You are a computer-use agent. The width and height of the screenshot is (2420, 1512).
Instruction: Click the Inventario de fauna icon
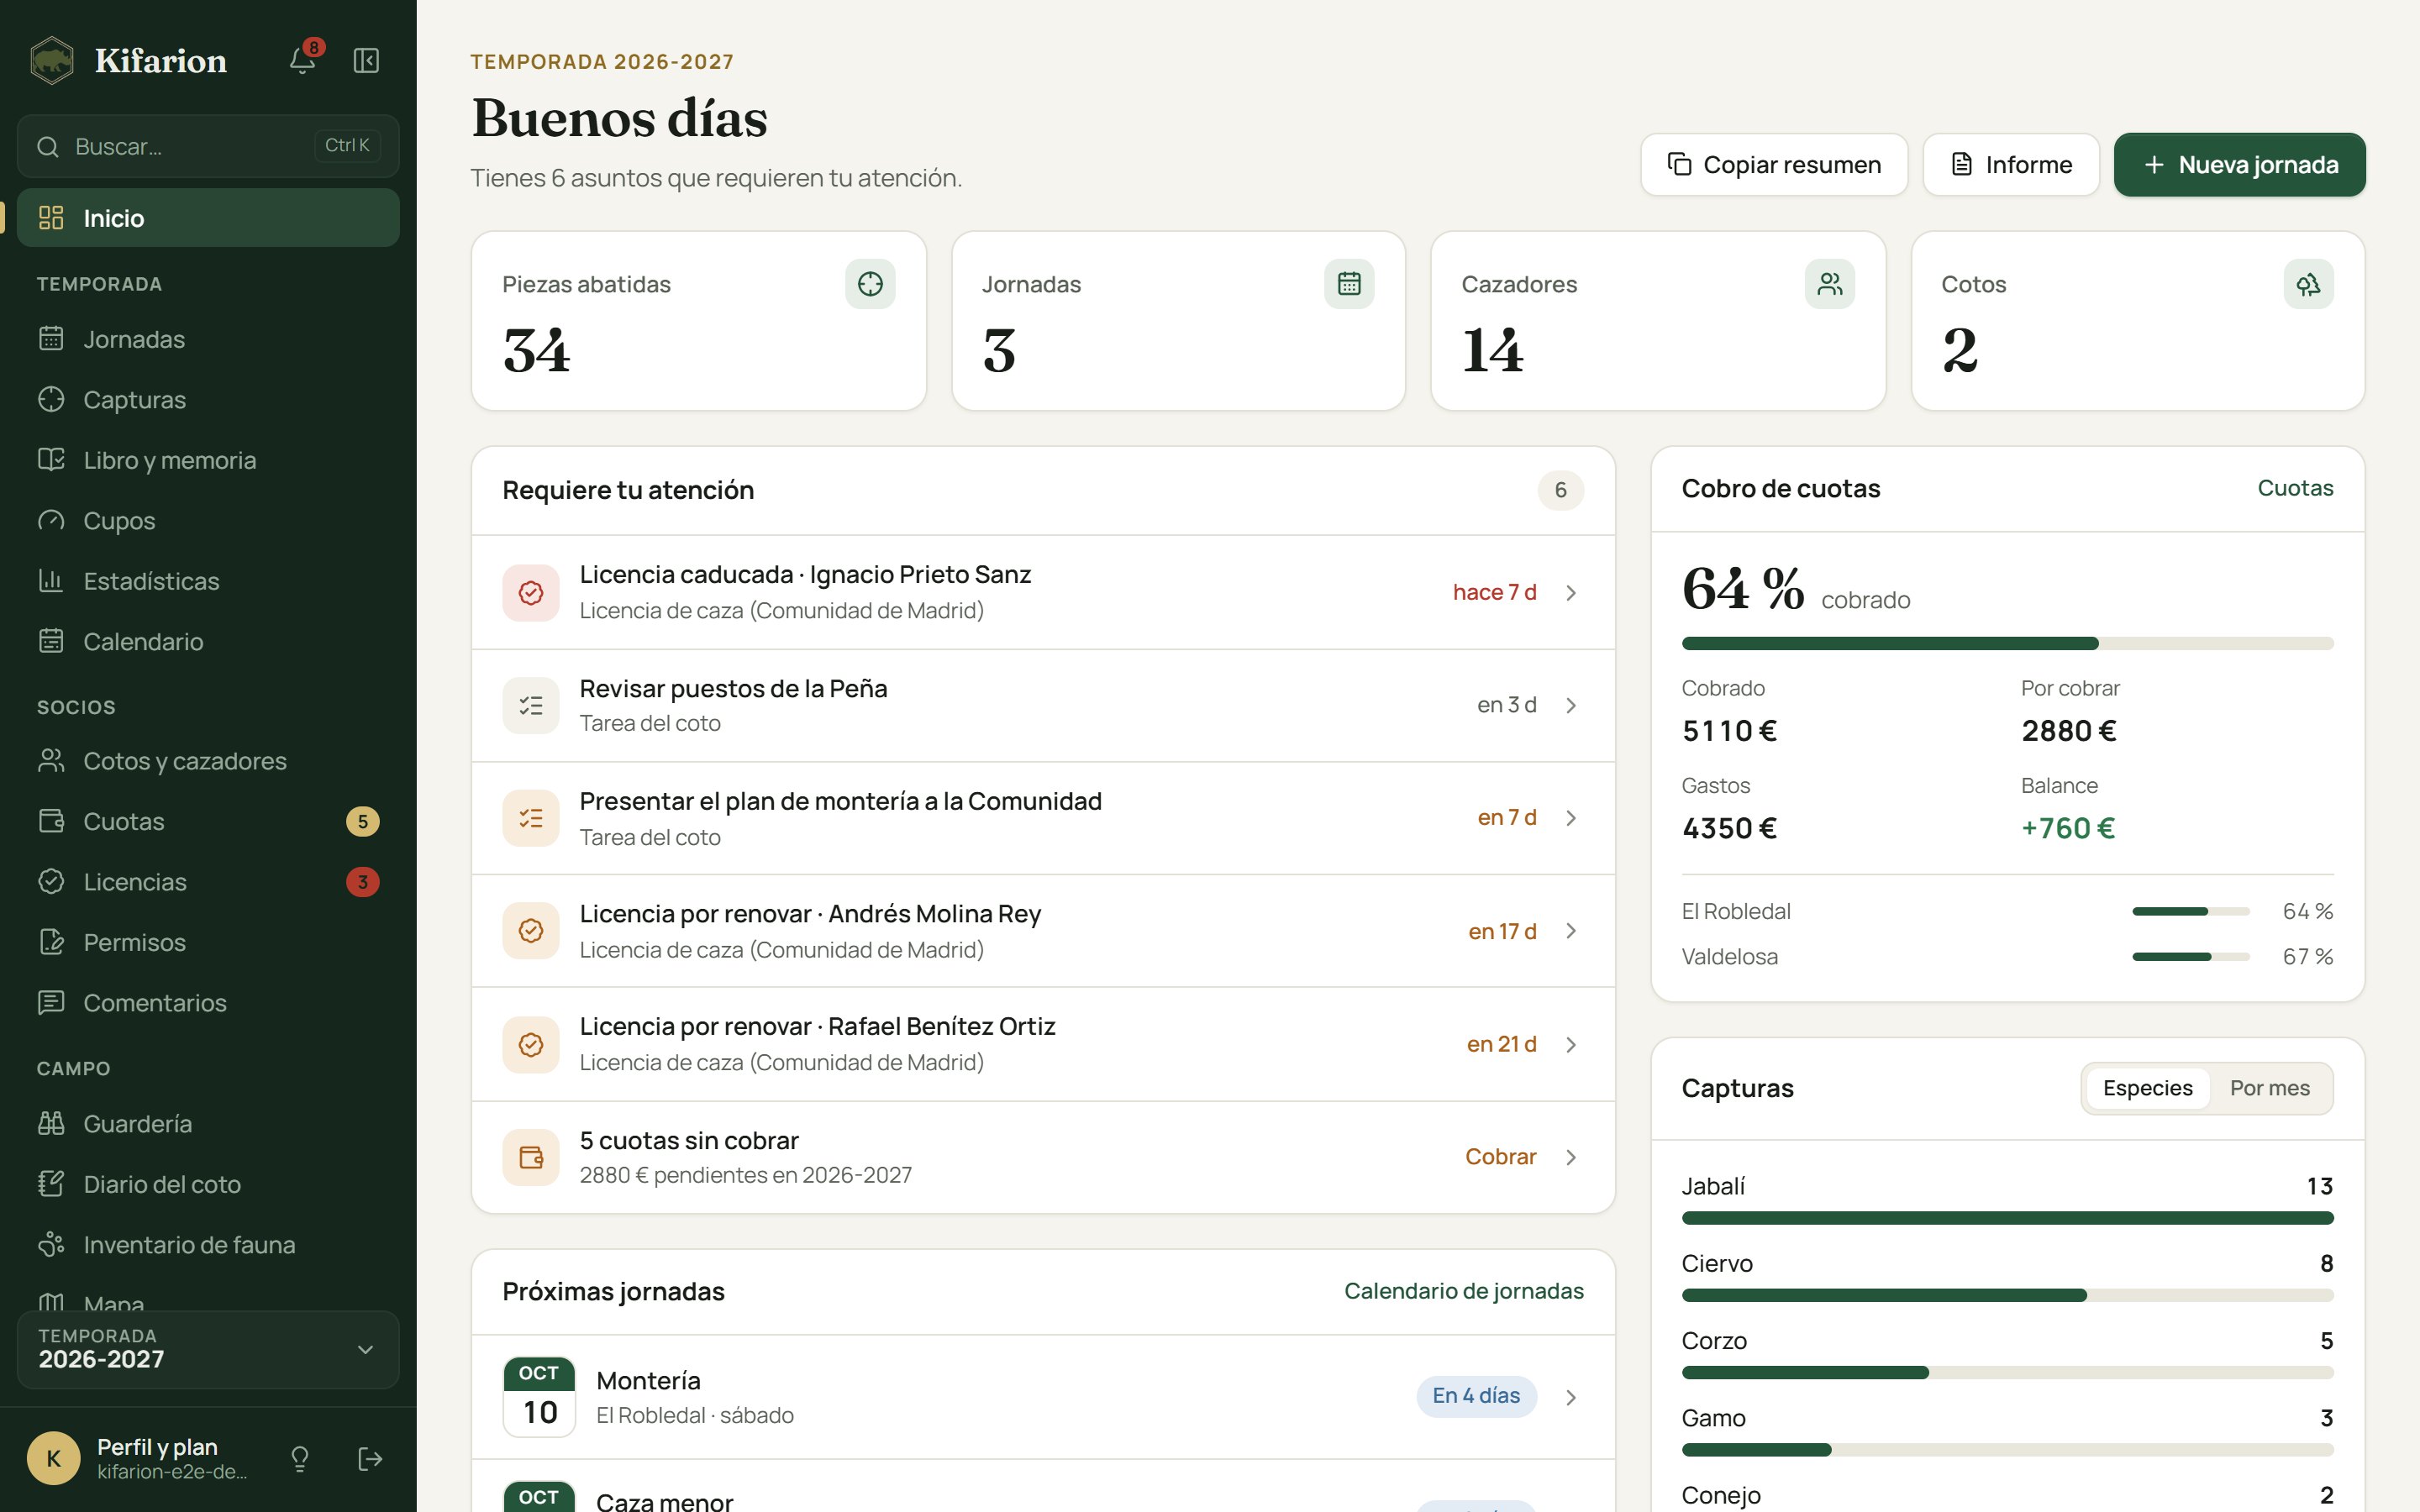coord(51,1245)
